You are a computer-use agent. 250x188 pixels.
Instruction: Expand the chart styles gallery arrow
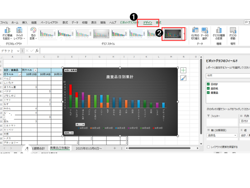184,34
